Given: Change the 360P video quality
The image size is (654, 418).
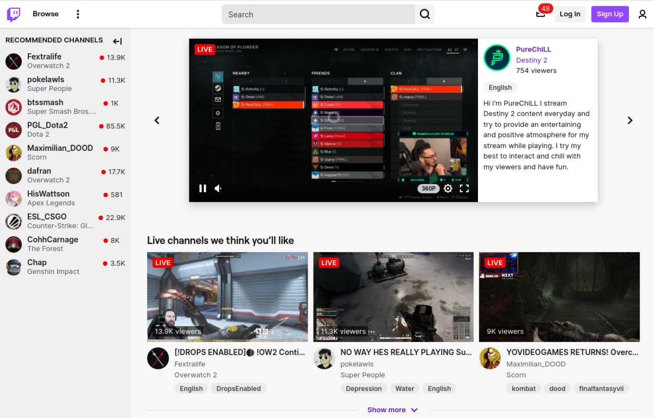Looking at the screenshot, I should point(428,188).
